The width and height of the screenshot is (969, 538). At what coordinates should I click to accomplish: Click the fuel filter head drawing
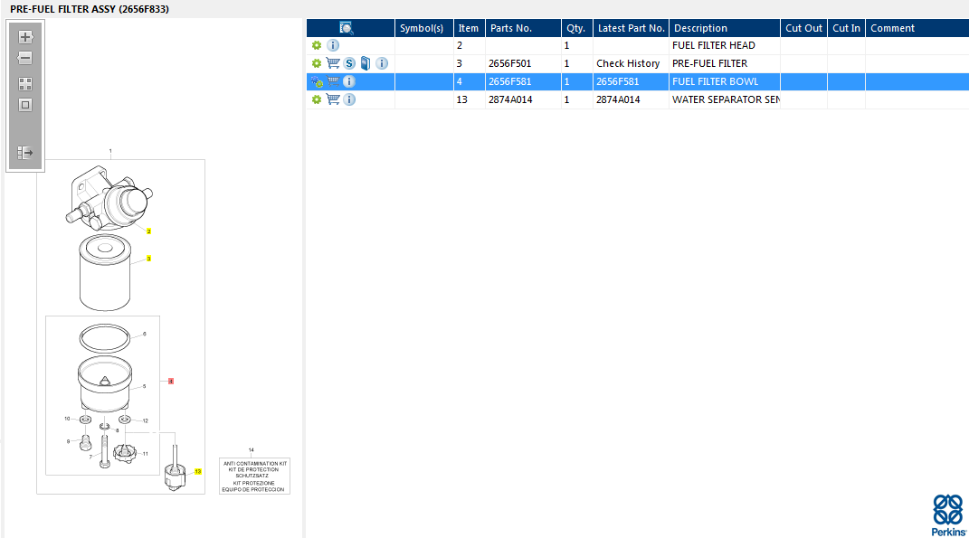109,198
